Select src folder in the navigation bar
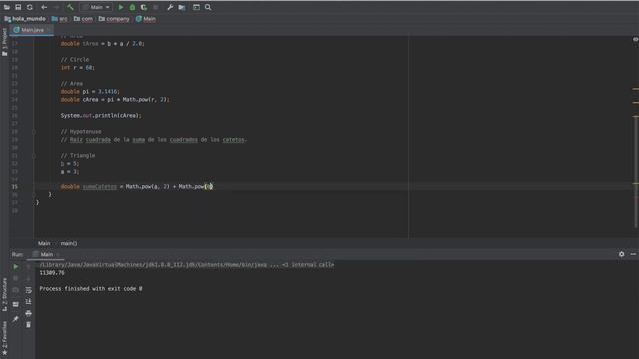The width and height of the screenshot is (639, 359). click(x=60, y=19)
